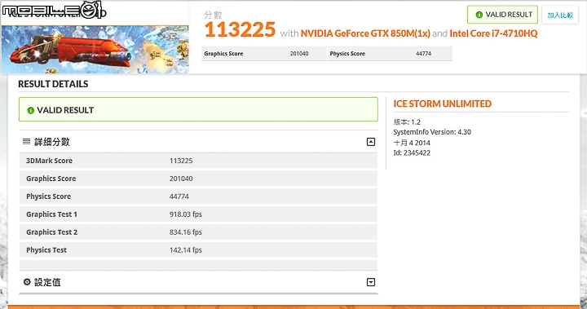Click the header Graphics Score cell 201040
Screen dimensions: 587x309
coord(264,54)
